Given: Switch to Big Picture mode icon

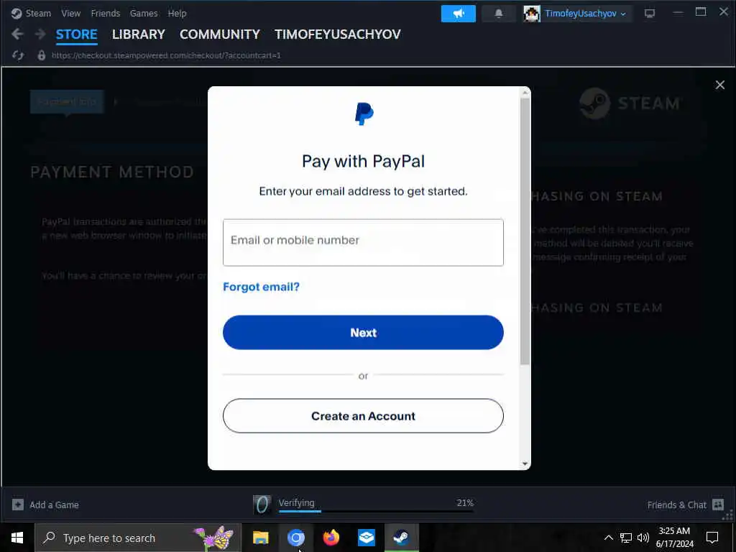Looking at the screenshot, I should coord(650,14).
